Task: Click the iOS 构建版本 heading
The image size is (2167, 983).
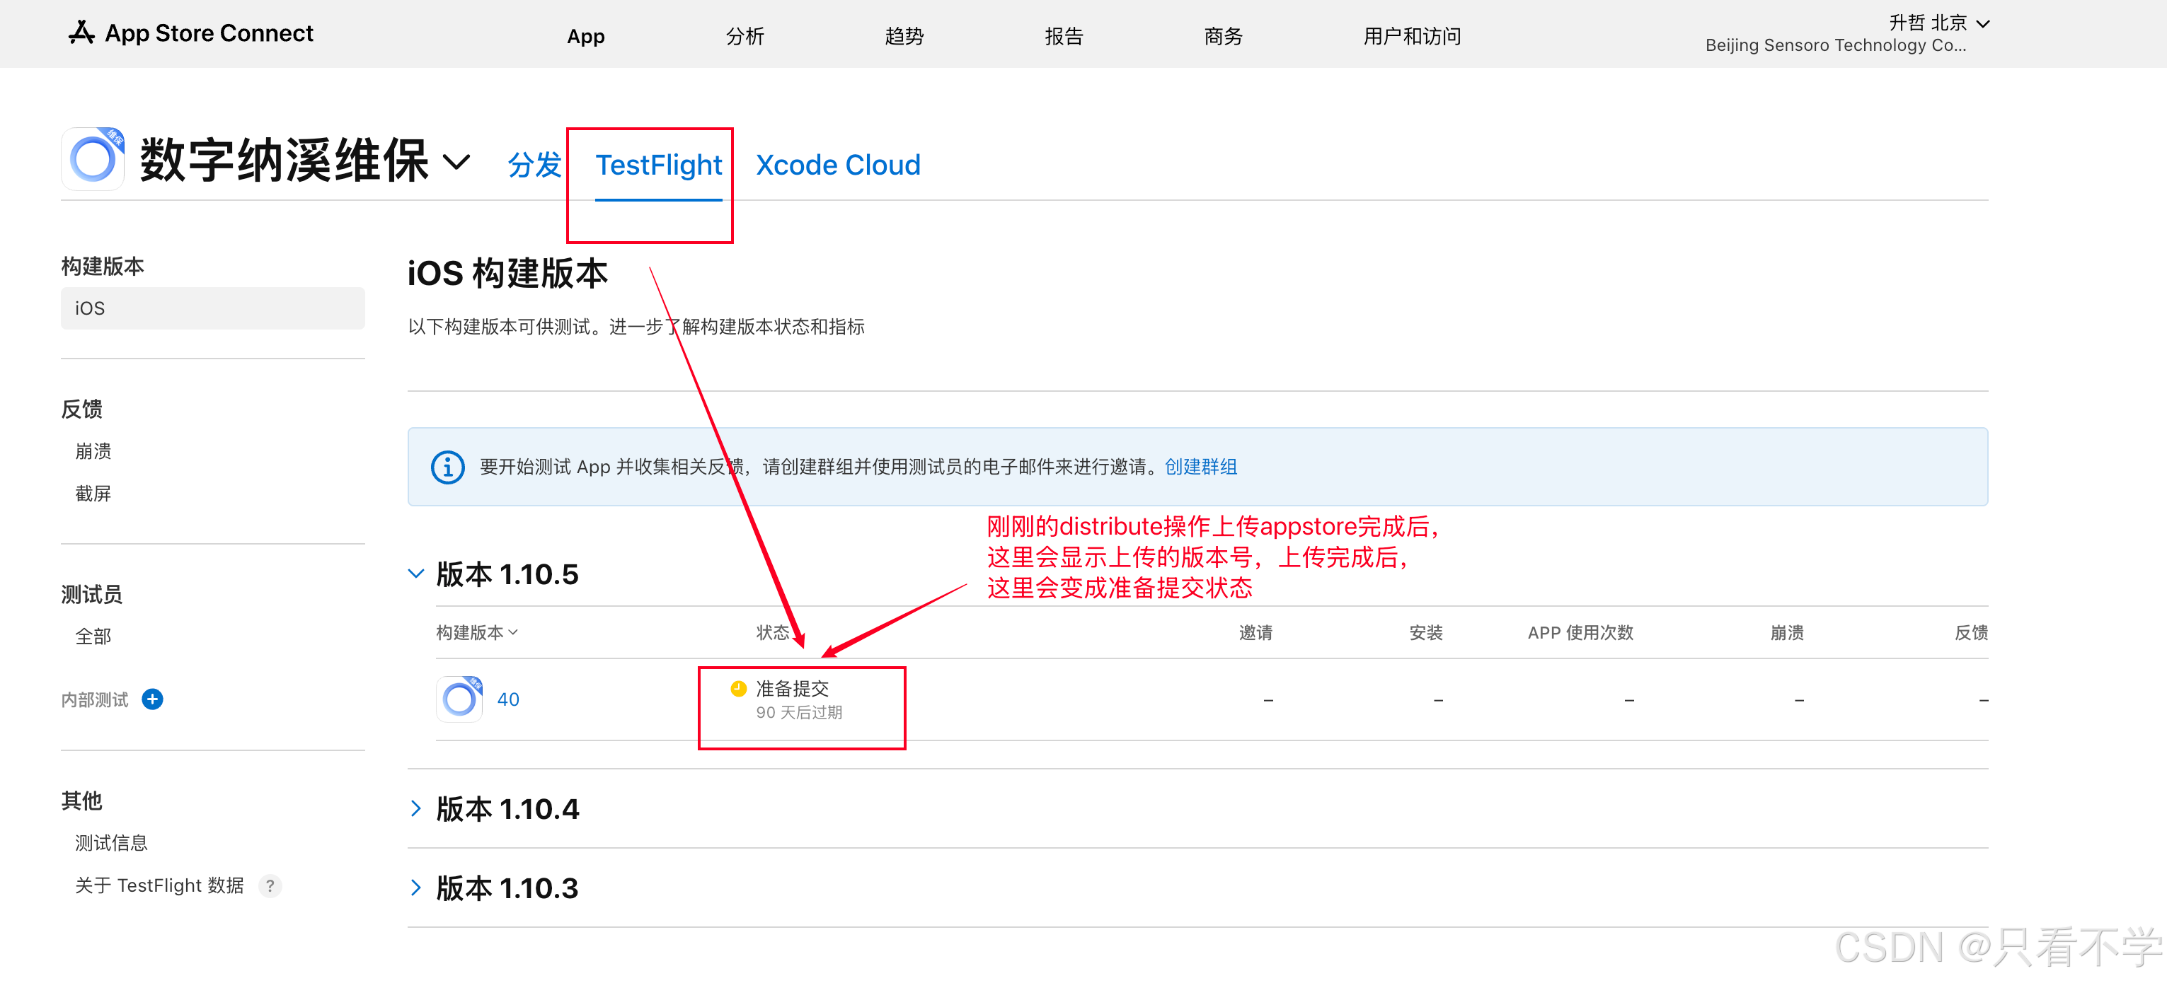Action: (507, 273)
